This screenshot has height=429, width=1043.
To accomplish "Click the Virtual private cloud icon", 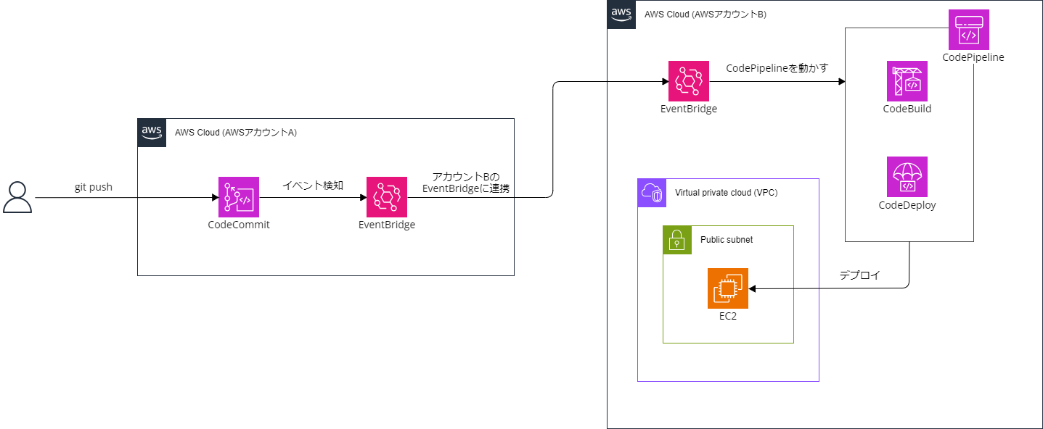I will click(x=651, y=193).
